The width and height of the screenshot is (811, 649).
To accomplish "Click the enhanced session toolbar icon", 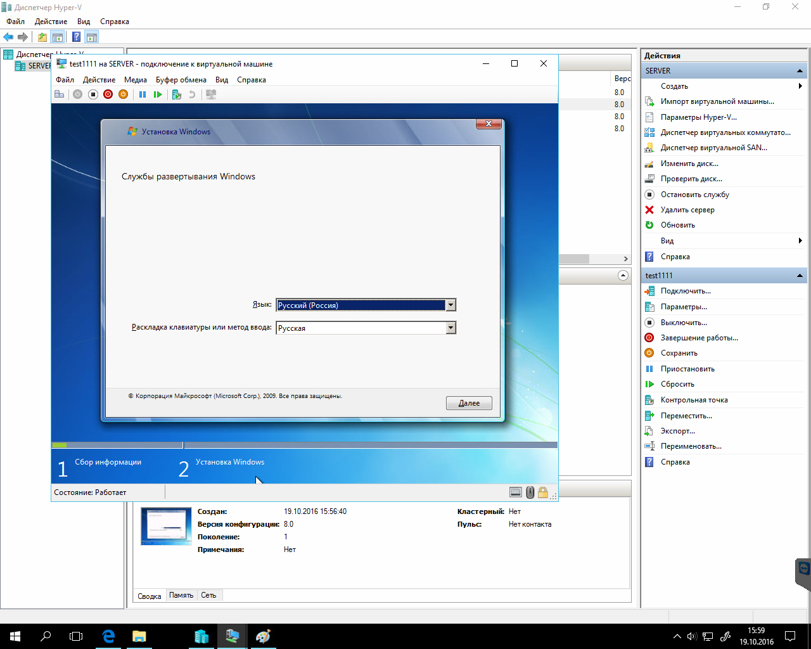I will tap(211, 94).
